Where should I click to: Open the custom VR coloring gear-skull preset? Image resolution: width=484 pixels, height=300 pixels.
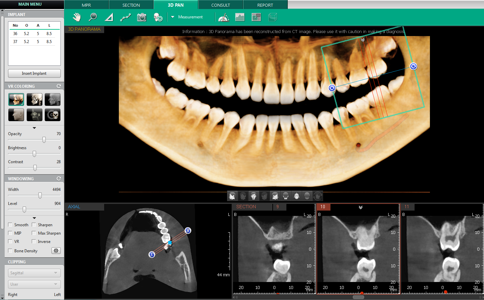[52, 115]
